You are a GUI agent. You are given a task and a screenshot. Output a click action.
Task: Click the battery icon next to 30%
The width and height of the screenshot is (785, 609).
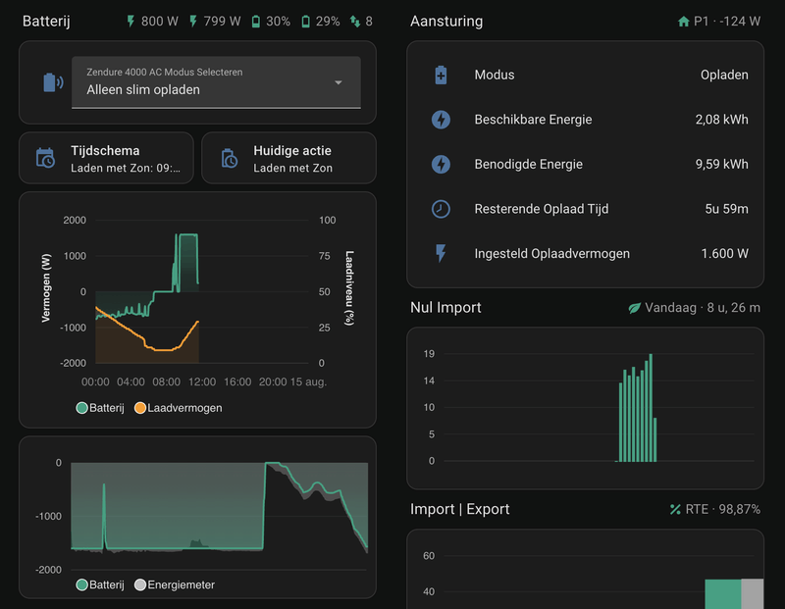[256, 22]
